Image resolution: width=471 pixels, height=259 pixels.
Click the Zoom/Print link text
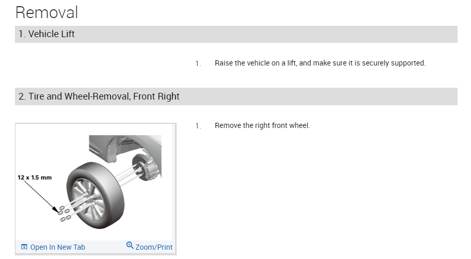click(x=154, y=247)
